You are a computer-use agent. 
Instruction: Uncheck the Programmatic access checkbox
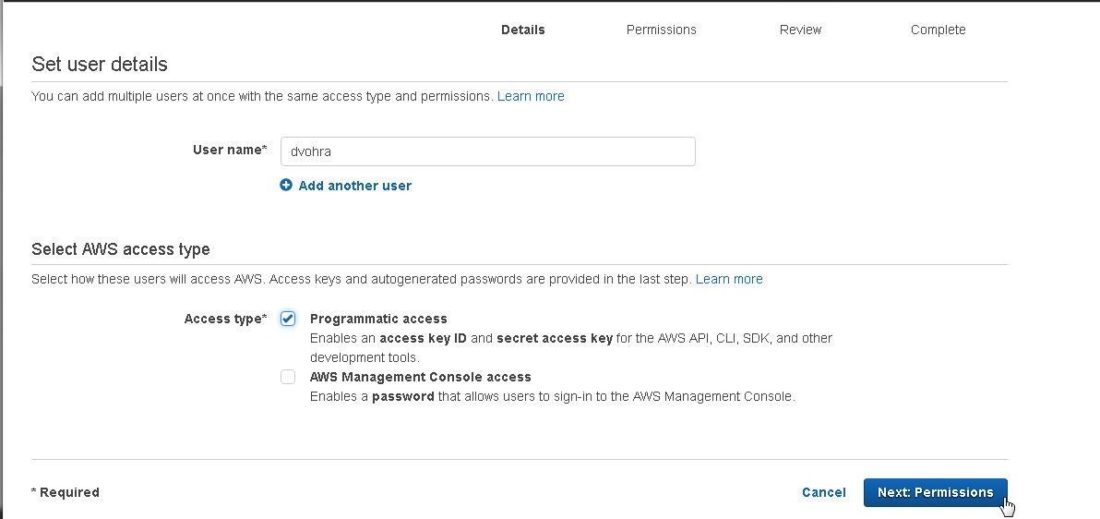(x=288, y=319)
